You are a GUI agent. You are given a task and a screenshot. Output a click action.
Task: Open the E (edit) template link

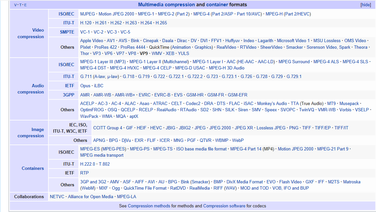click(25, 5)
